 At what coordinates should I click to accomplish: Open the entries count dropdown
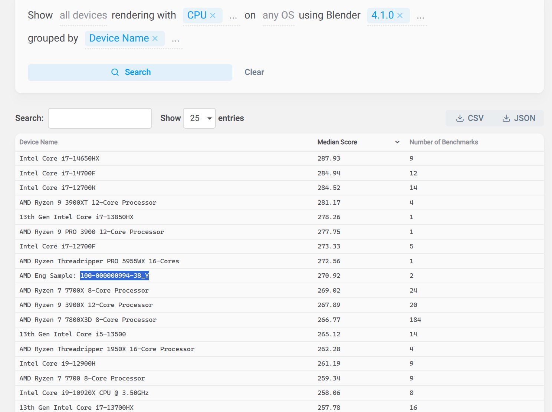click(x=199, y=118)
